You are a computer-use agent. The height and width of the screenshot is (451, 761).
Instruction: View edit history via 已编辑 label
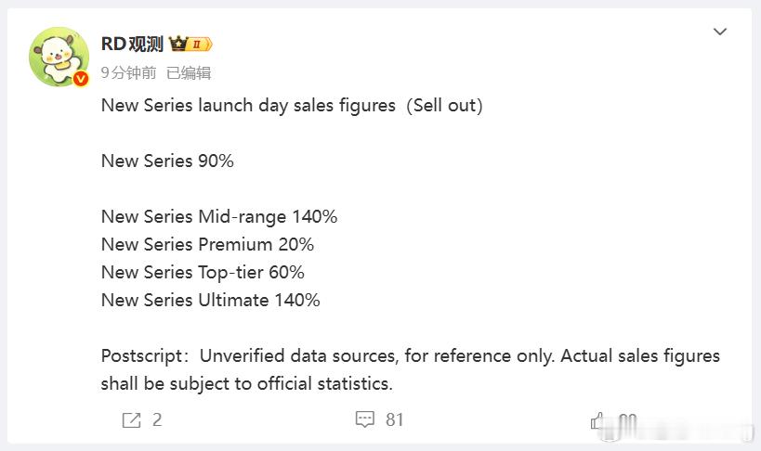[189, 72]
